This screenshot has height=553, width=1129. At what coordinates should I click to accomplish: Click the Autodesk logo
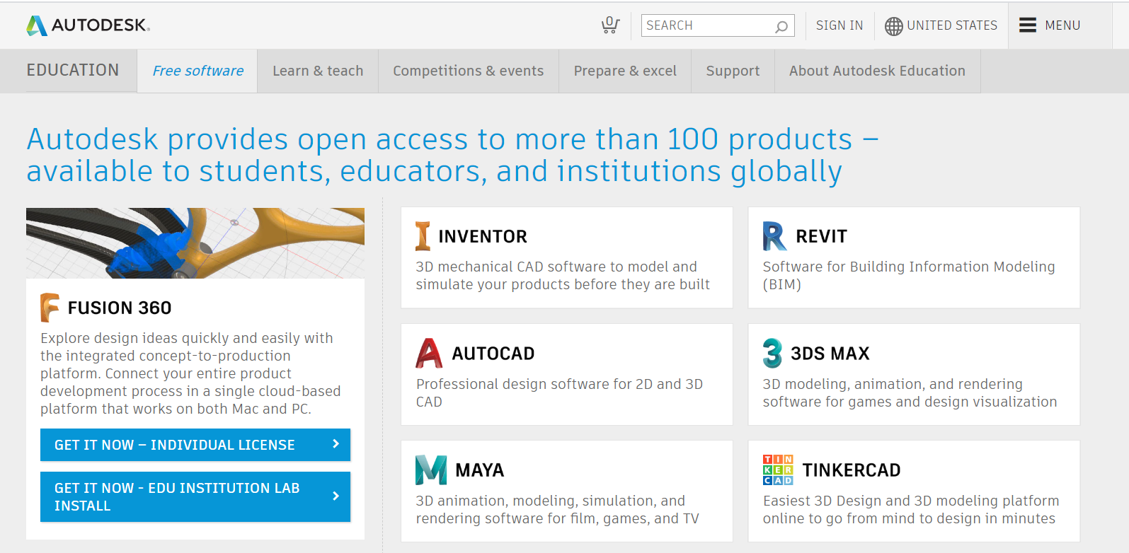88,25
